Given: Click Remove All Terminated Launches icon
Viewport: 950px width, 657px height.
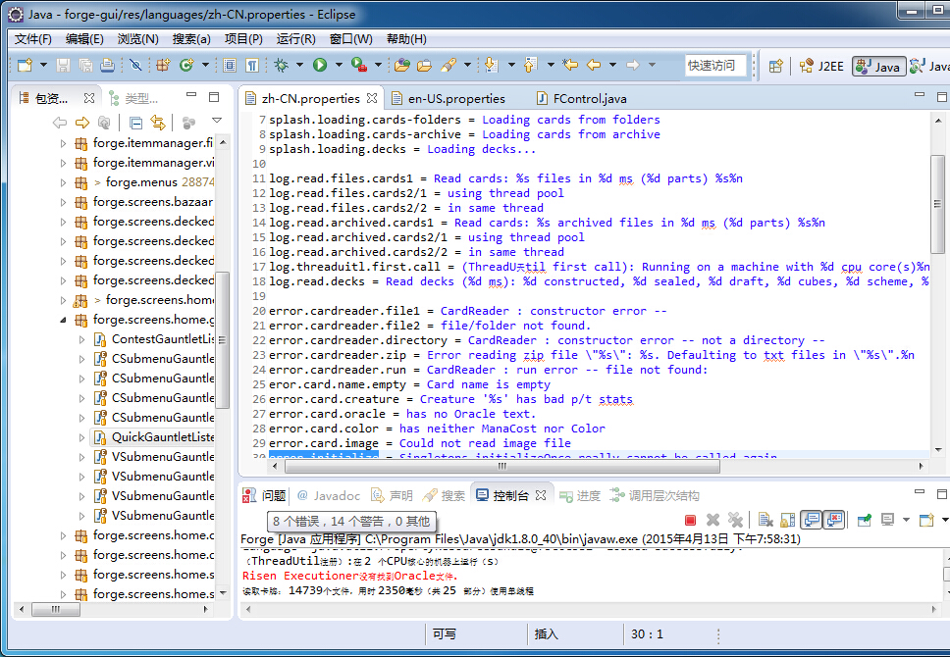Looking at the screenshot, I should tap(735, 520).
